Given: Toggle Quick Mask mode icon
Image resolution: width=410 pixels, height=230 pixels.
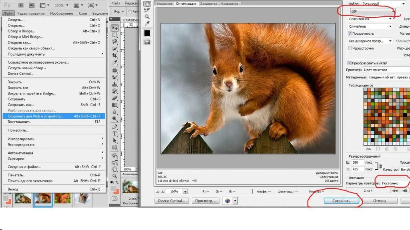Looking at the screenshot, I should pos(115,198).
